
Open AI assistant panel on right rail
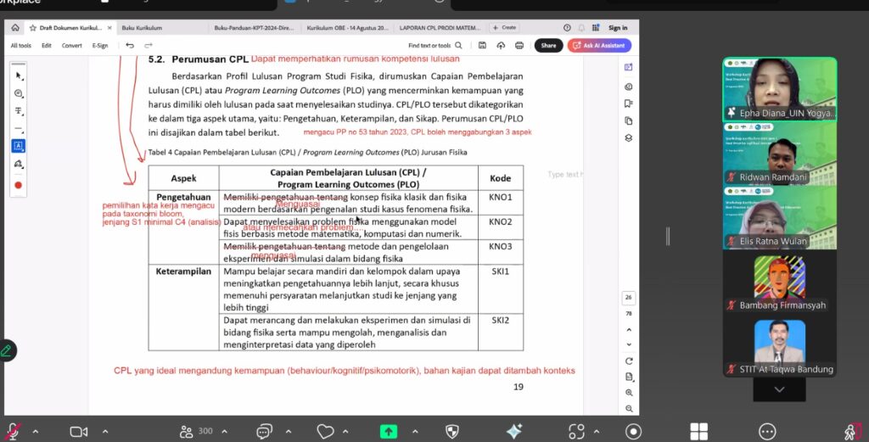pos(629,67)
